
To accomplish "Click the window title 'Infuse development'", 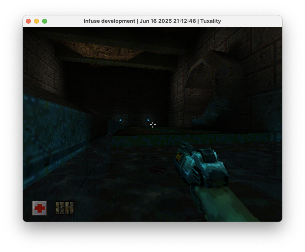I will tap(110, 21).
